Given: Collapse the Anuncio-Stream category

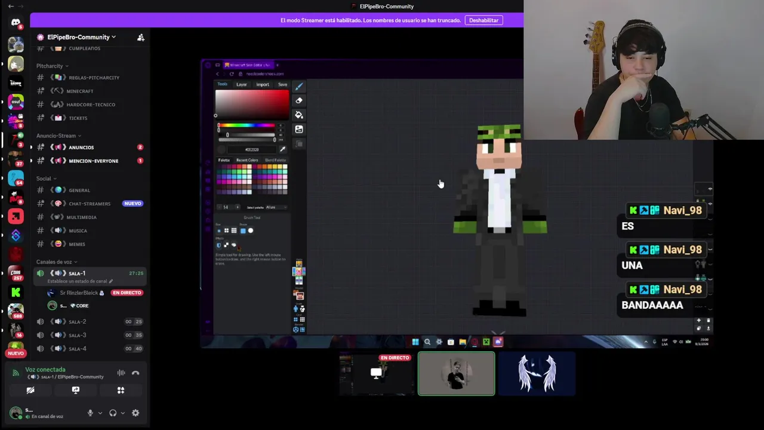Looking at the screenshot, I should pyautogui.click(x=58, y=136).
